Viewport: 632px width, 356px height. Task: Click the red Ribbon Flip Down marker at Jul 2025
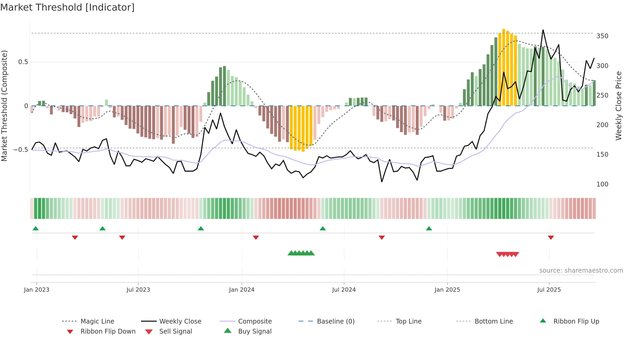tap(551, 238)
